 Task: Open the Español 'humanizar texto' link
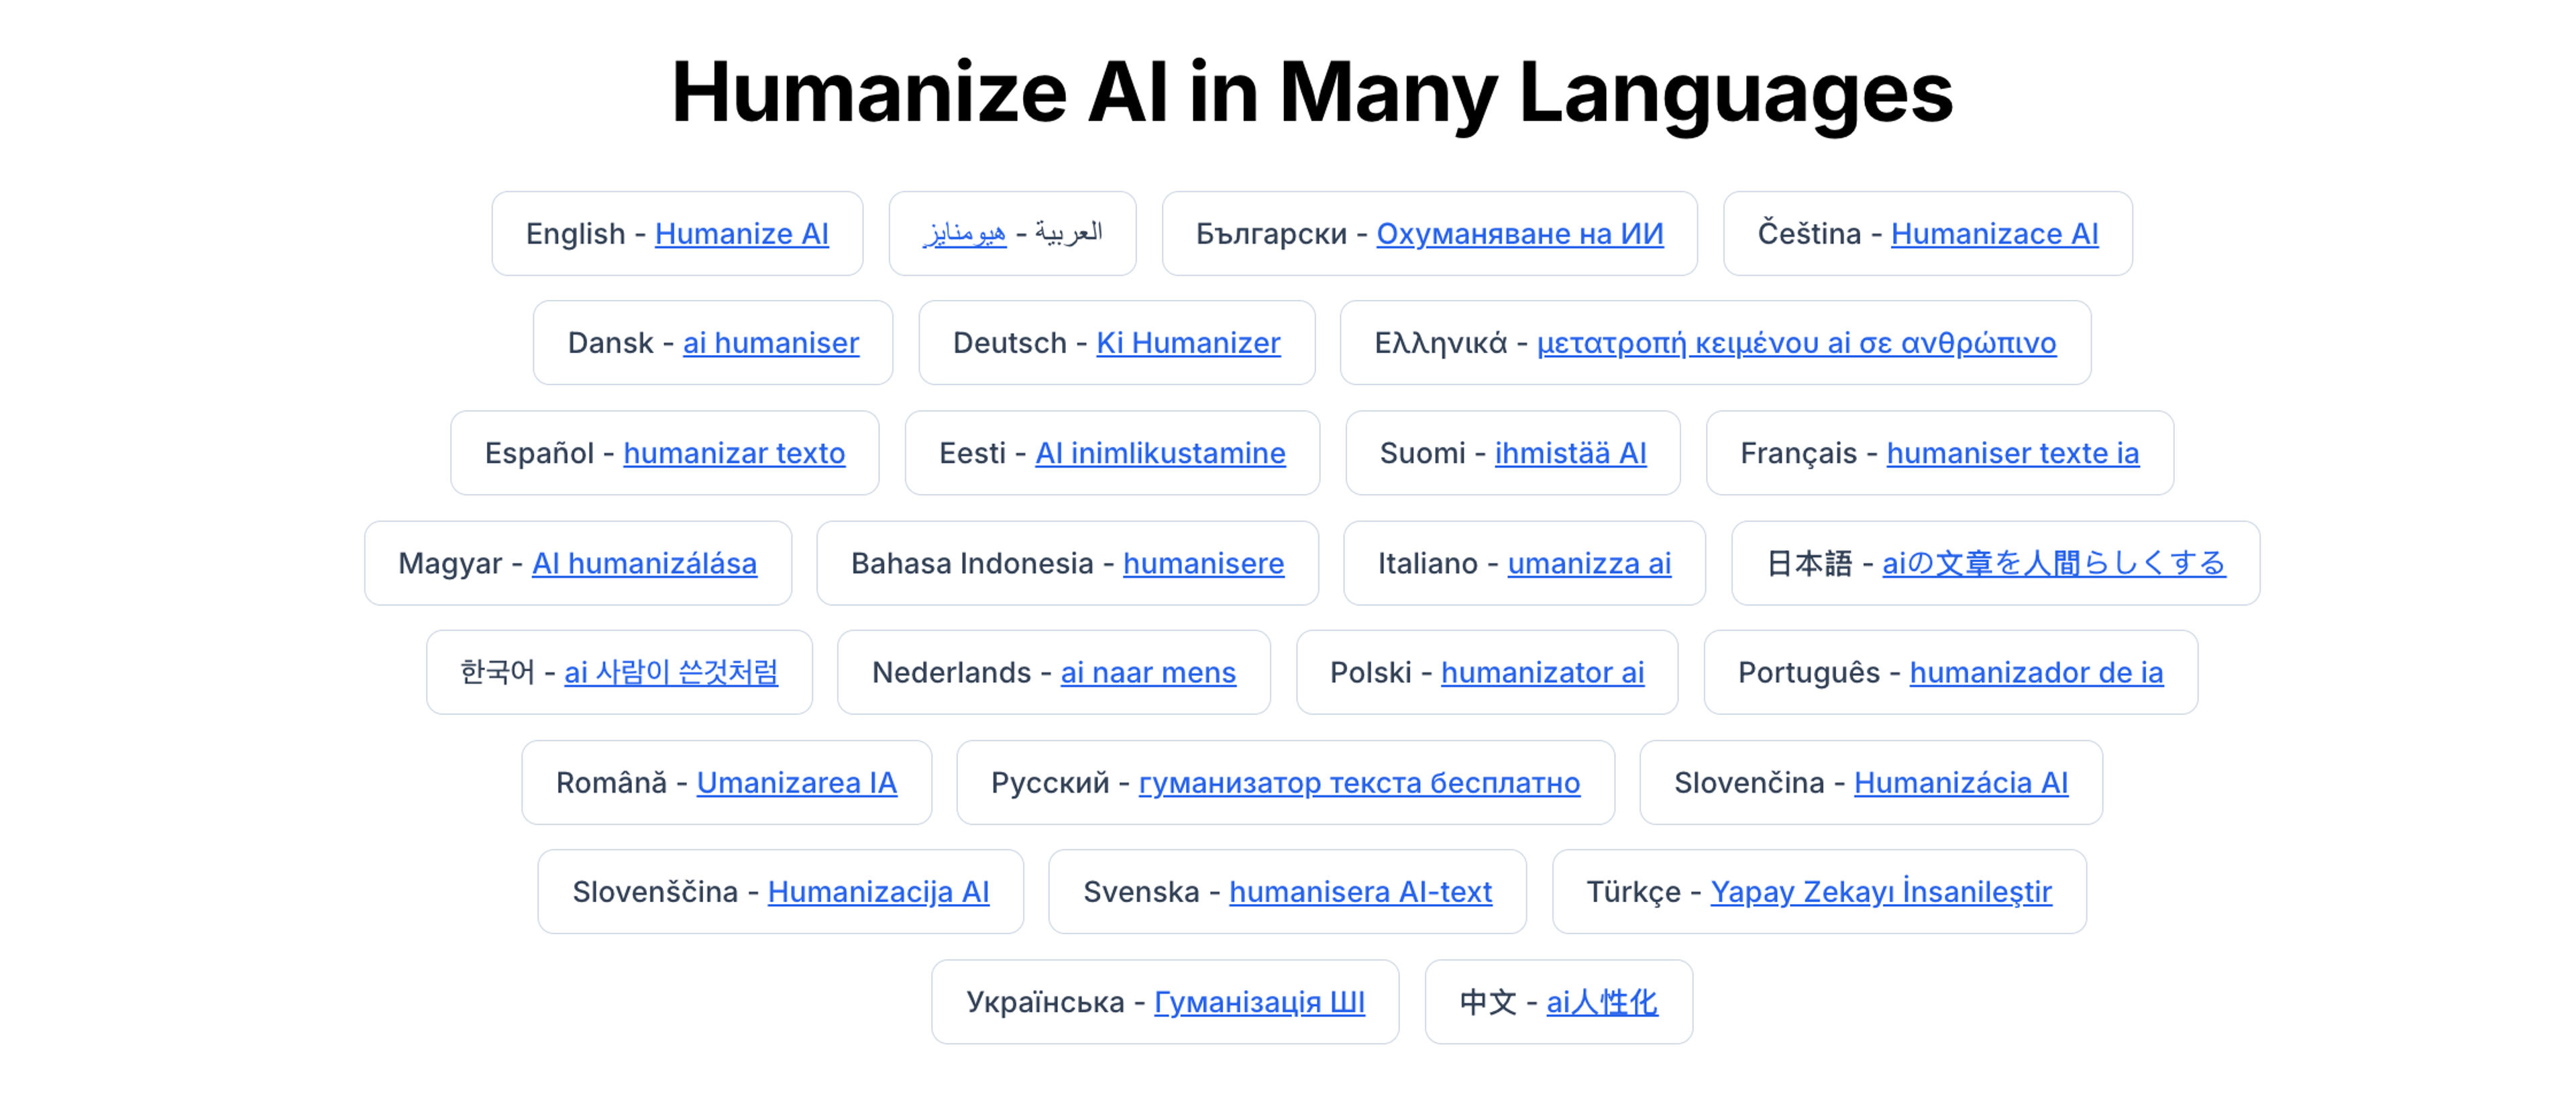[x=734, y=454]
